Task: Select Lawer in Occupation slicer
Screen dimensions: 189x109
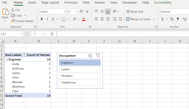Action: point(80,69)
